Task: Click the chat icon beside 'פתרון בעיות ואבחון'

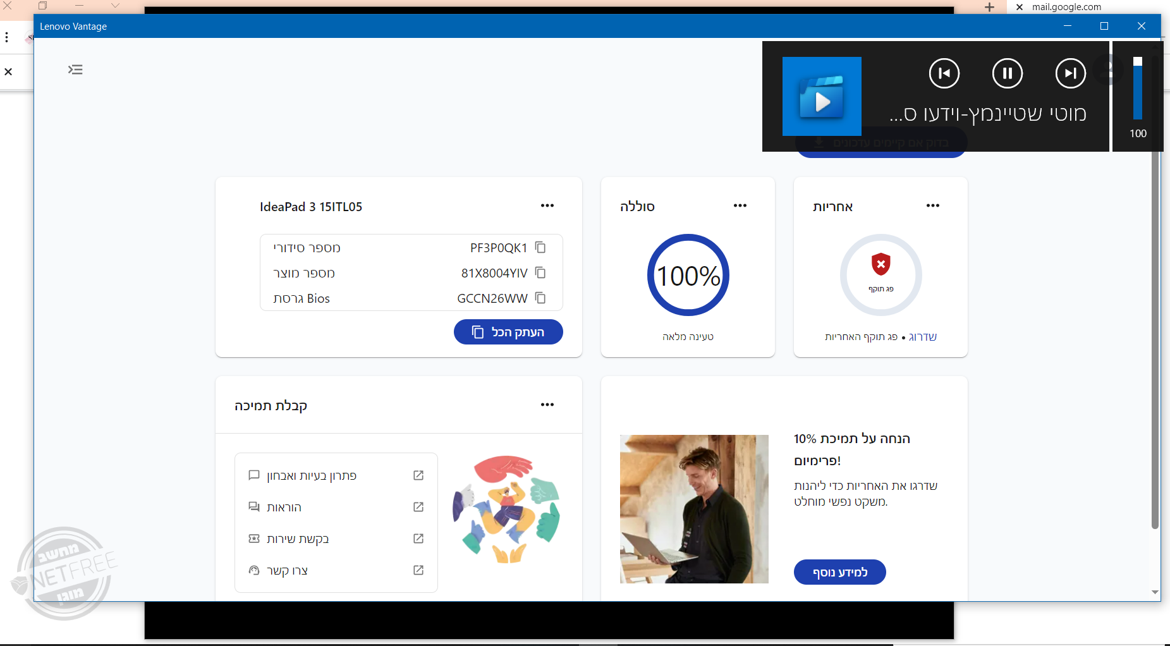Action: [x=254, y=475]
